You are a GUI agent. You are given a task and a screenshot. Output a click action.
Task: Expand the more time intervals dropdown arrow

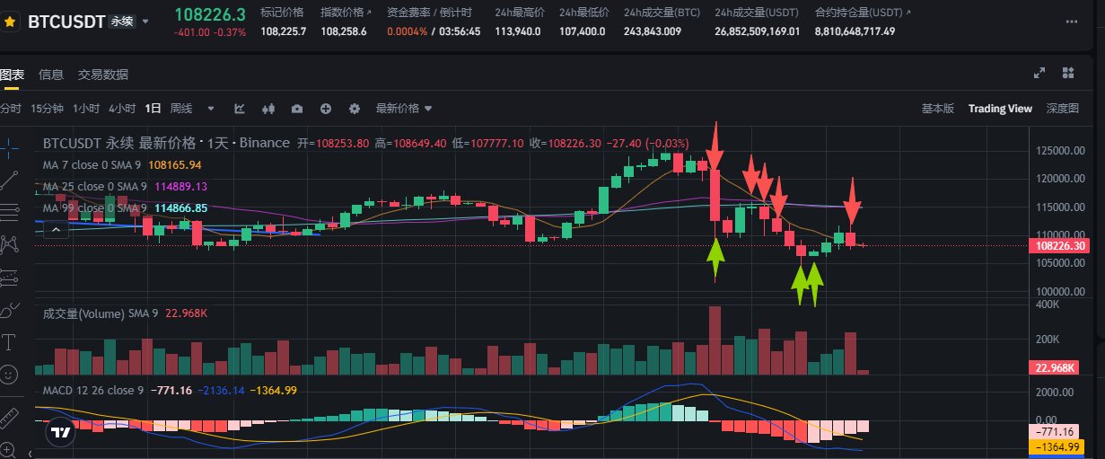pyautogui.click(x=211, y=109)
